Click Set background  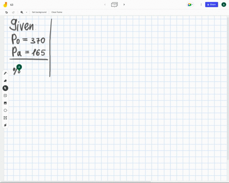[39, 12]
